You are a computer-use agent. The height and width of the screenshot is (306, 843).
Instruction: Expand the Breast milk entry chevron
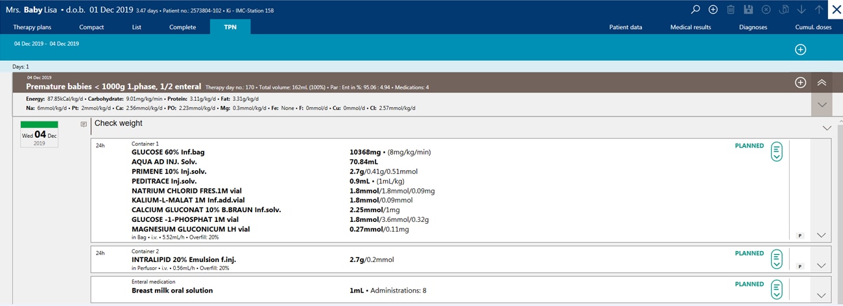tap(822, 296)
